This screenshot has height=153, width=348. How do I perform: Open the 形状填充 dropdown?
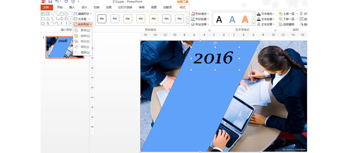pyautogui.click(x=200, y=14)
